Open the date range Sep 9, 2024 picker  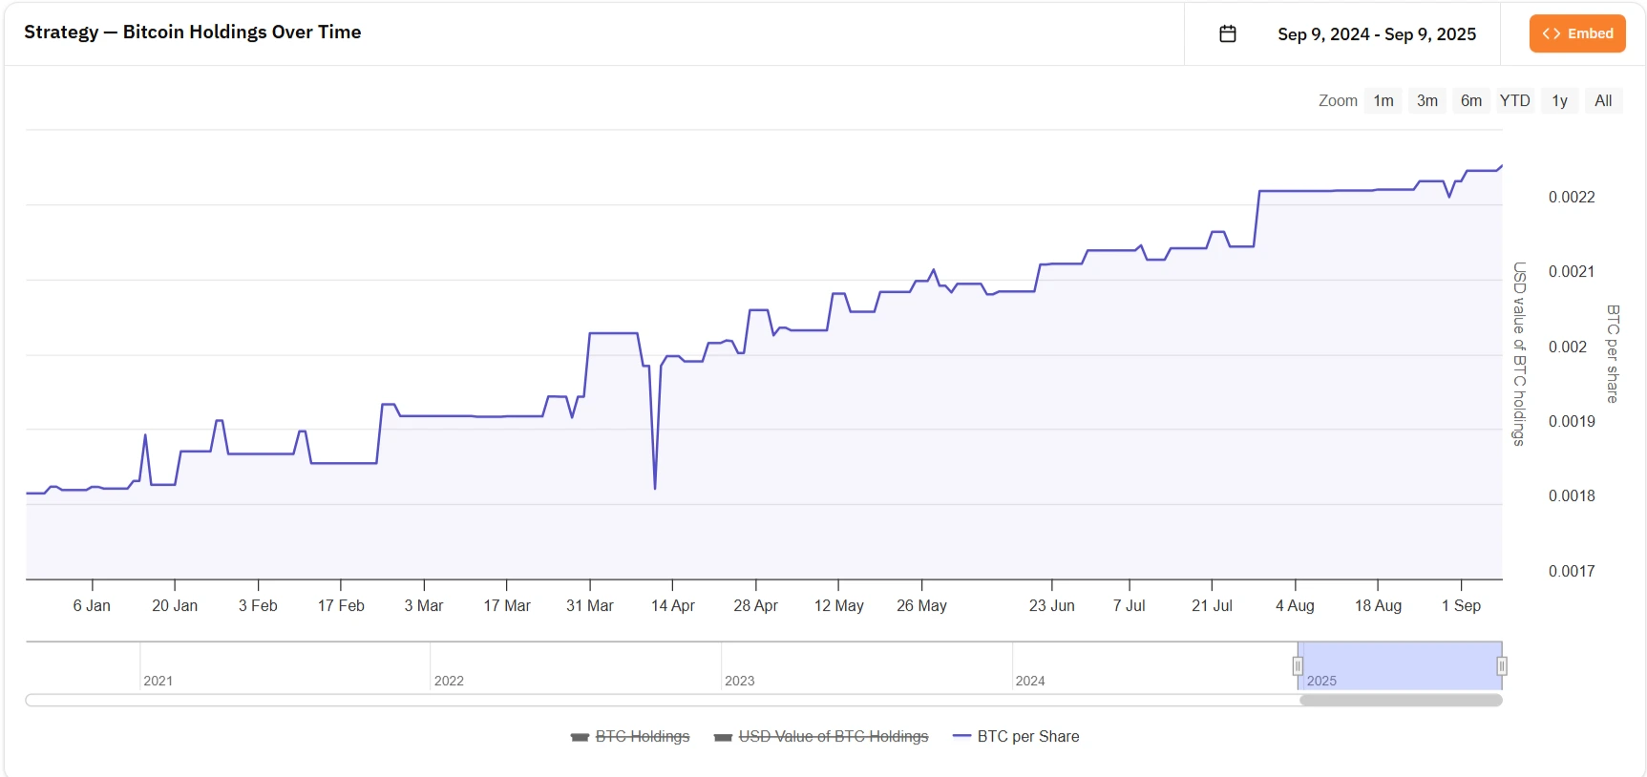coord(1376,34)
